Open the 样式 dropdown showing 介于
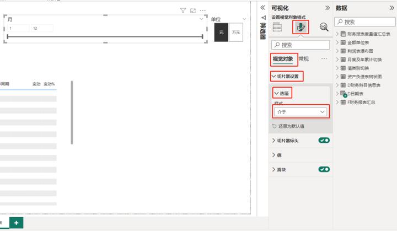 click(x=301, y=112)
